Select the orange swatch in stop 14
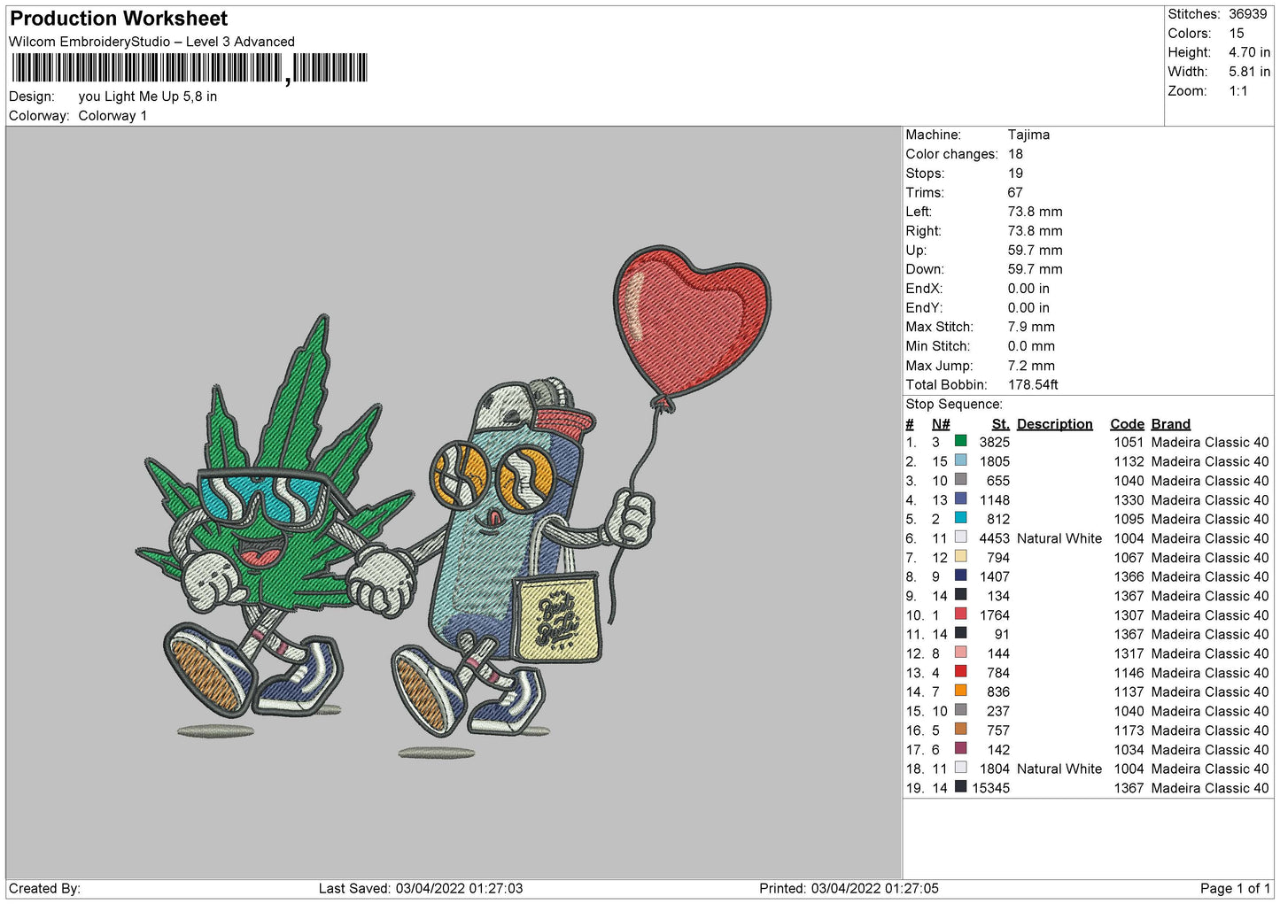Viewport: 1280px width, 904px height. coord(960,691)
